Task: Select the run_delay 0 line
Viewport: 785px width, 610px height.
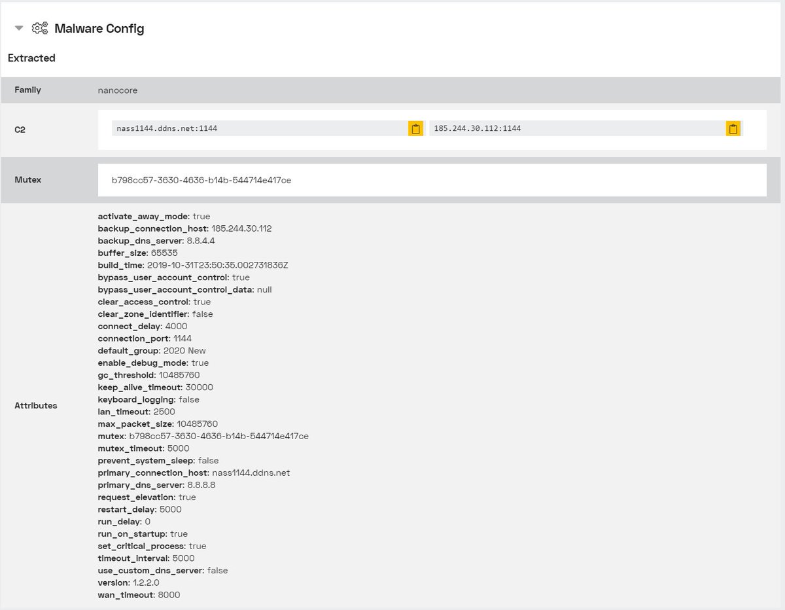Action: (124, 522)
